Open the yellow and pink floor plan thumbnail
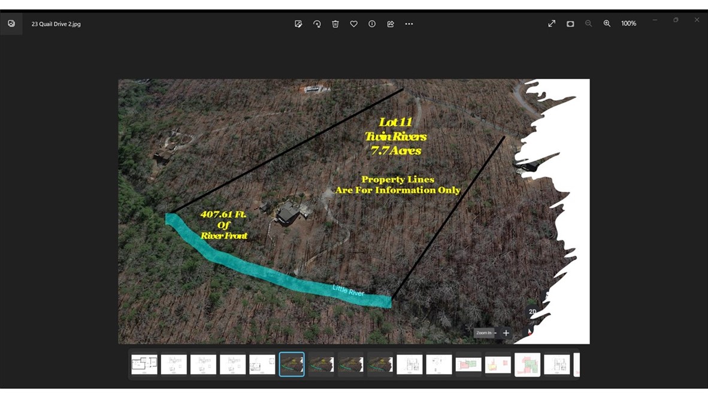 click(498, 364)
